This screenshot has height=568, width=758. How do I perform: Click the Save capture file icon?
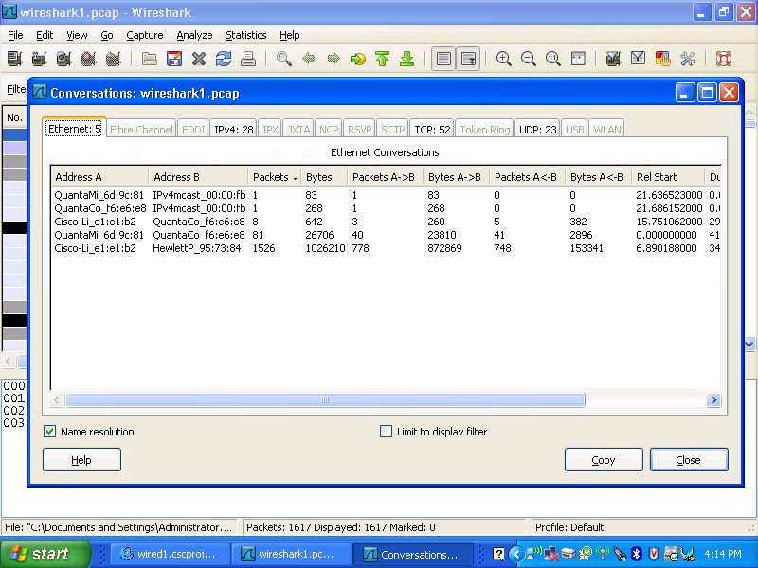174,59
